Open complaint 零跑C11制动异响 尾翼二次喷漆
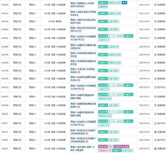167x153 pixels. click(x=82, y=149)
